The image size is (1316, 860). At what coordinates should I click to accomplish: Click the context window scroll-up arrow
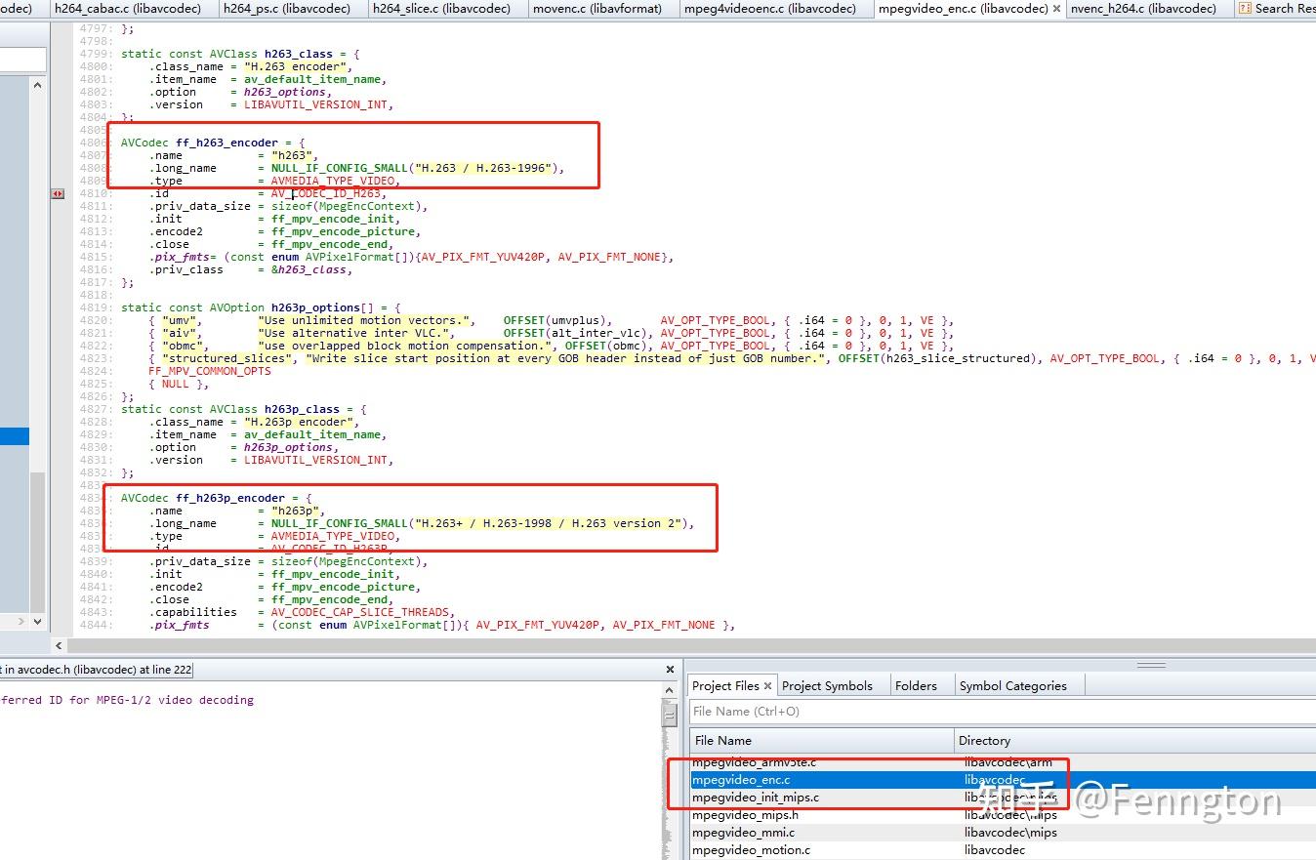pos(670,691)
